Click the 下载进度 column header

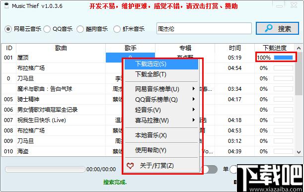pos(275,48)
